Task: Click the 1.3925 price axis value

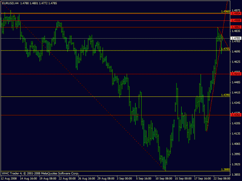Action: (236, 164)
